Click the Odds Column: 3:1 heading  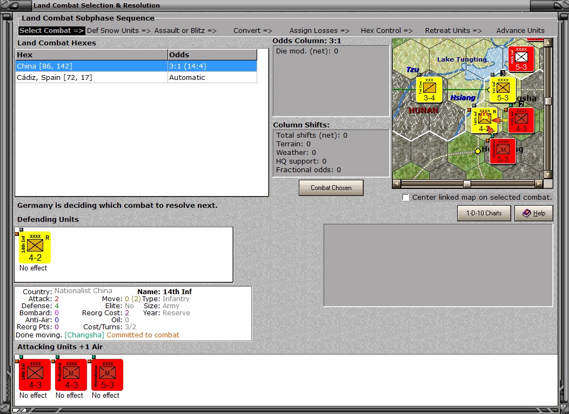click(306, 41)
